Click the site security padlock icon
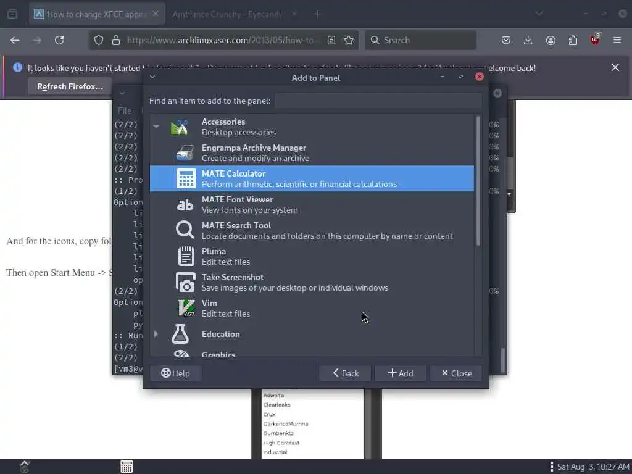 (x=116, y=40)
